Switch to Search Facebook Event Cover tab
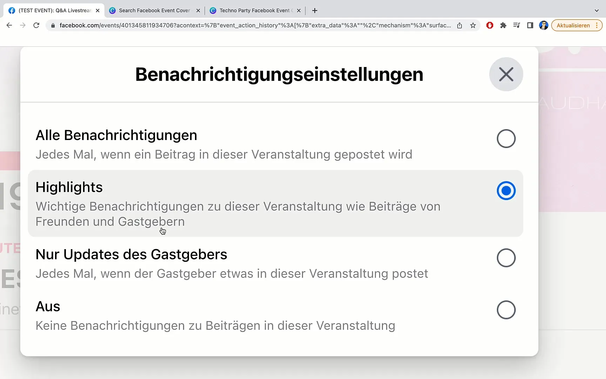 [154, 11]
